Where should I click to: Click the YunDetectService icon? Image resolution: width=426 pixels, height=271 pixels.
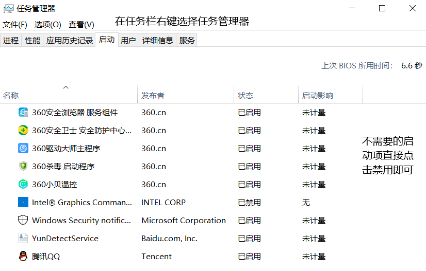click(x=23, y=238)
